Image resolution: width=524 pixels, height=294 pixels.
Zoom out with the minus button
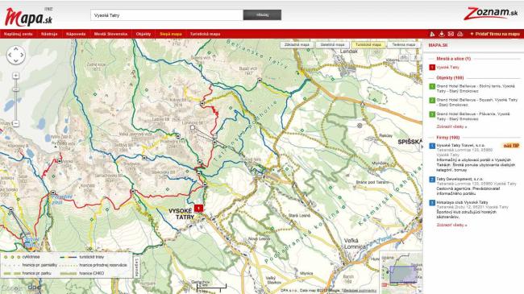15,123
